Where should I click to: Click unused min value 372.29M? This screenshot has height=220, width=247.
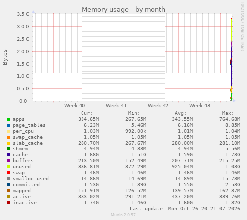(x=136, y=167)
